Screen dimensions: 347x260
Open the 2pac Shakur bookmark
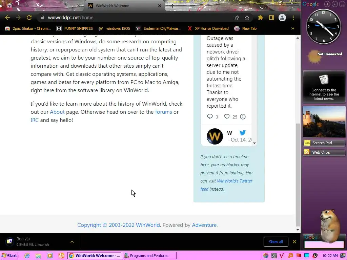point(28,28)
